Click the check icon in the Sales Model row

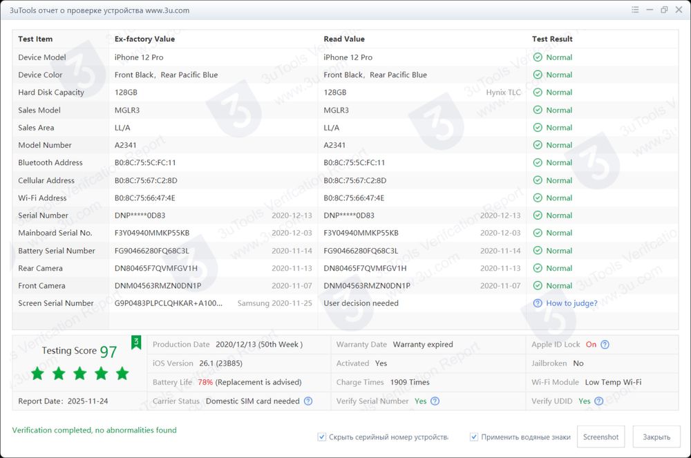coord(538,110)
